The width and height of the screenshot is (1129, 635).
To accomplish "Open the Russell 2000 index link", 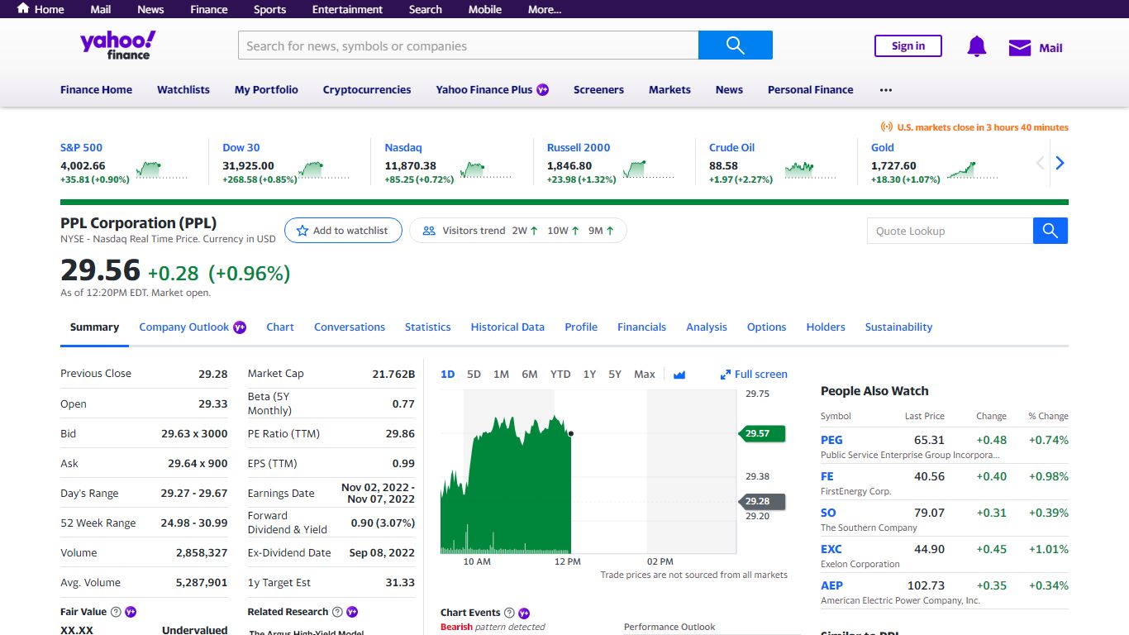I will click(579, 147).
